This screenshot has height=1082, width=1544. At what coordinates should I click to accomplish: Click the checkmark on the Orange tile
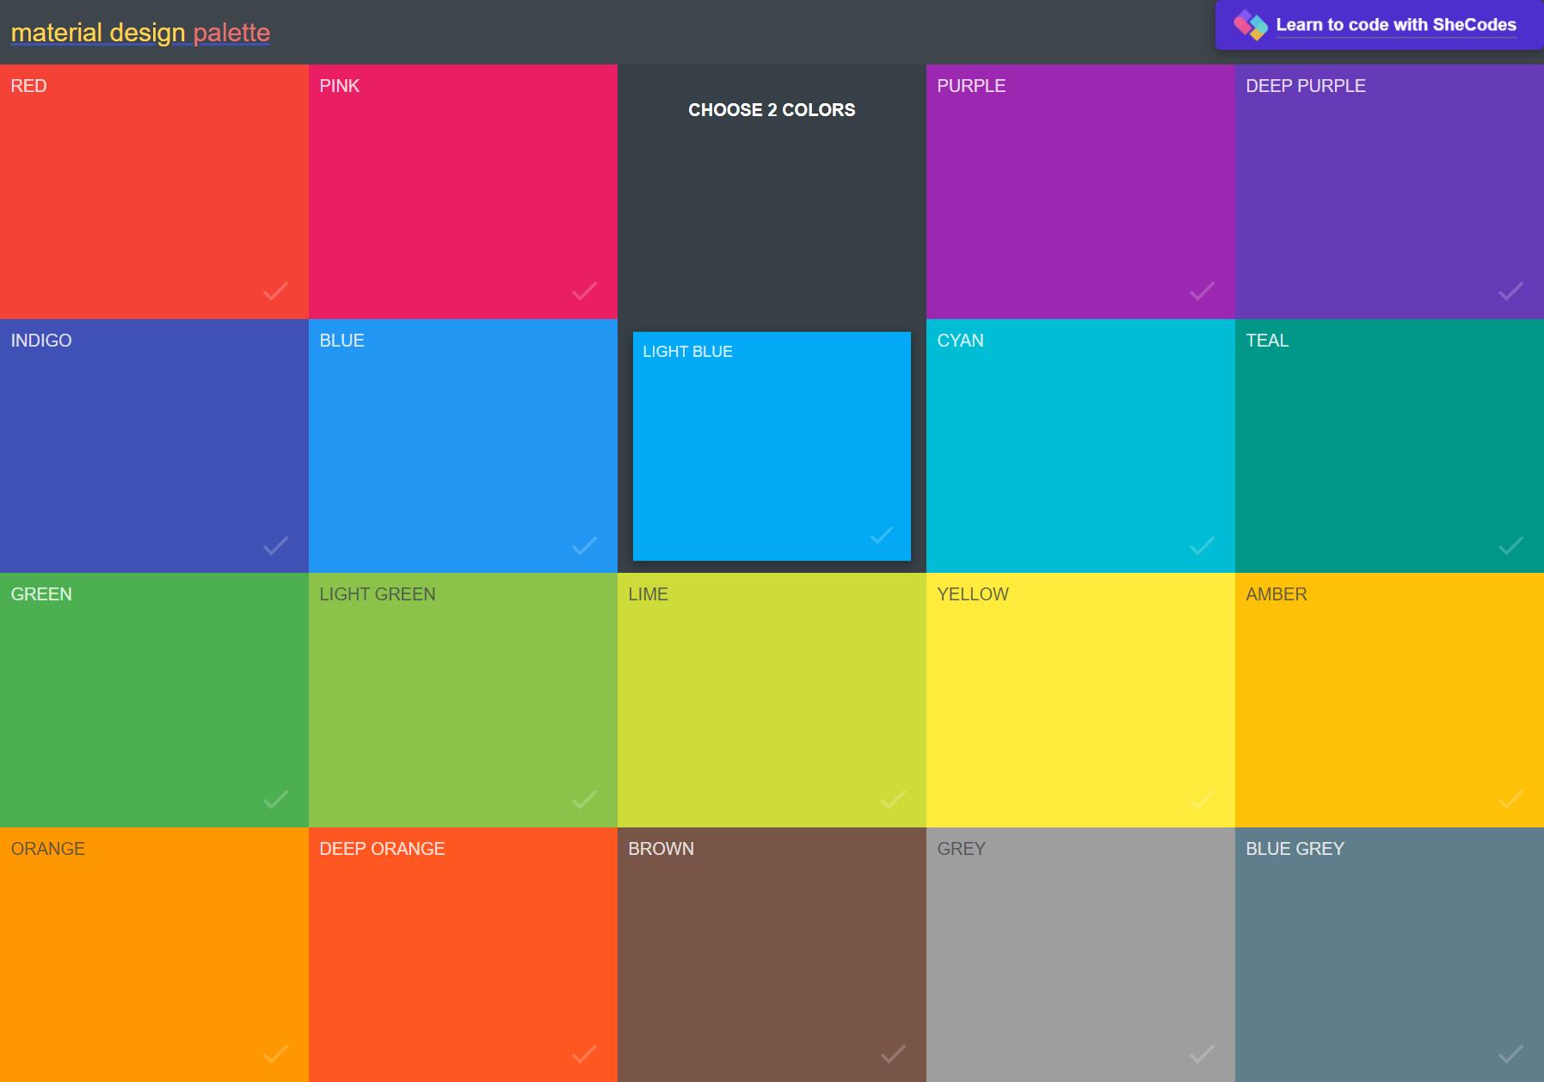click(275, 1054)
